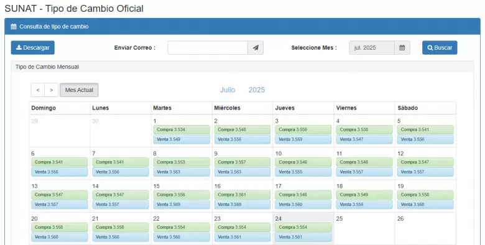Select Venta 3.549 on July 1

(x=182, y=139)
